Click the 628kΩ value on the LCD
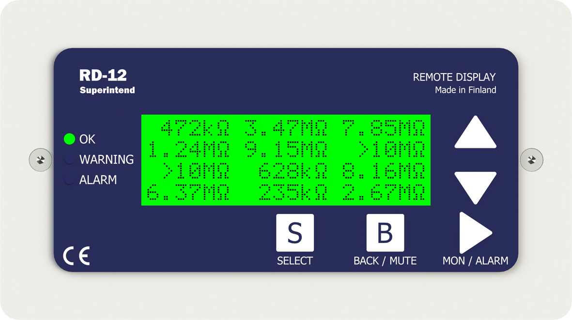This screenshot has width=572, height=320. tap(293, 171)
